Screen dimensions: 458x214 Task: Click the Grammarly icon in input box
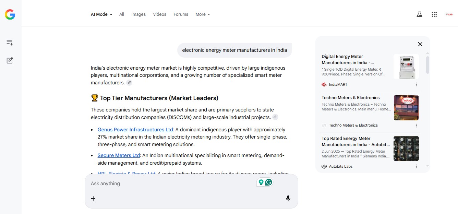pos(269,182)
